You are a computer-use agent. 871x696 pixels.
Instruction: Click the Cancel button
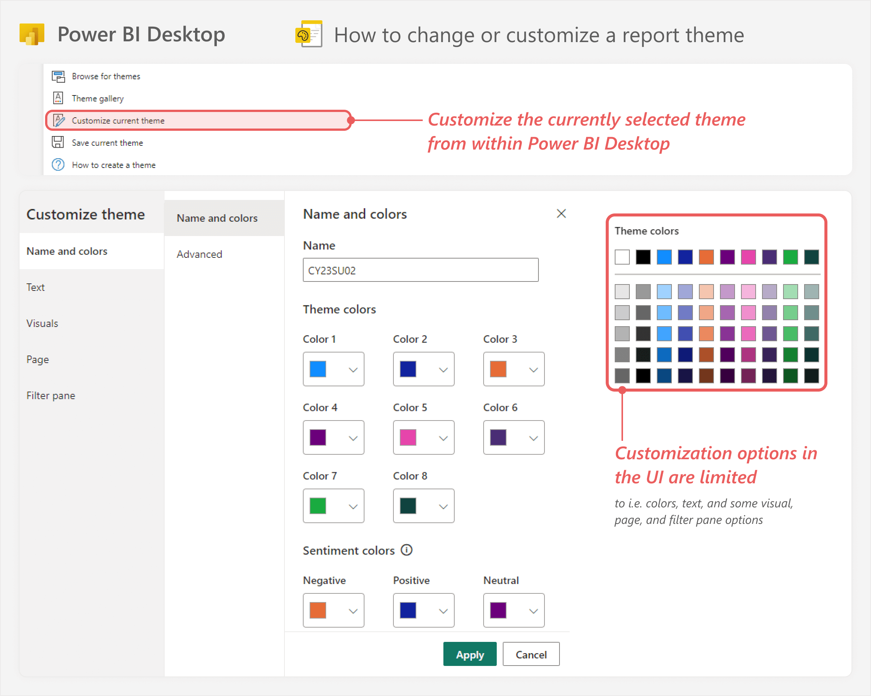[x=531, y=654]
